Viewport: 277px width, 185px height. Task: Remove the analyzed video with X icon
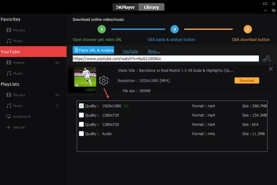271,69
